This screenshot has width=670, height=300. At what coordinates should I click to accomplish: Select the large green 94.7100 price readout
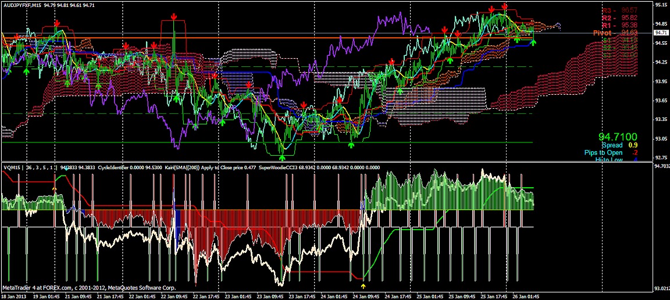(618, 137)
